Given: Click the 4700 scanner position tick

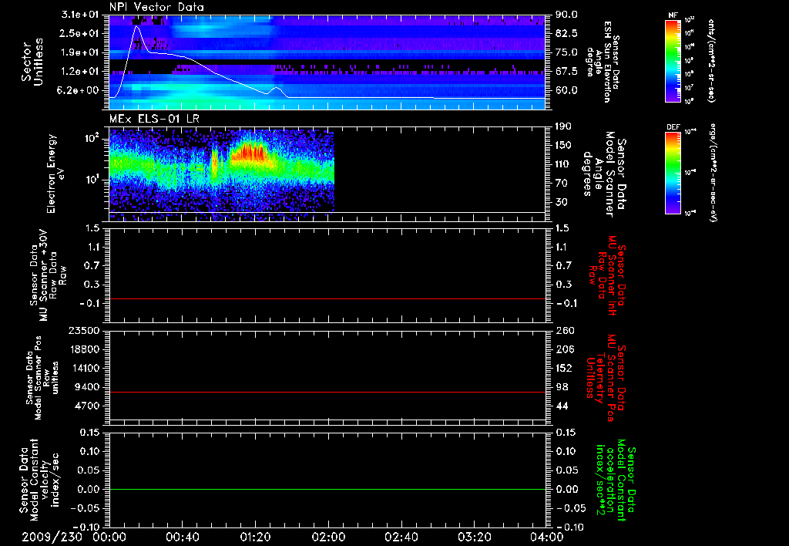Looking at the screenshot, I should (89, 406).
